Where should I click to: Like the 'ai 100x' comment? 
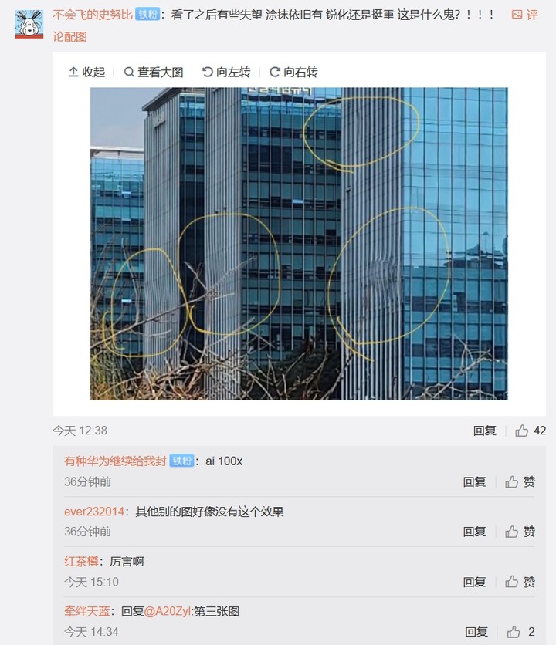520,481
